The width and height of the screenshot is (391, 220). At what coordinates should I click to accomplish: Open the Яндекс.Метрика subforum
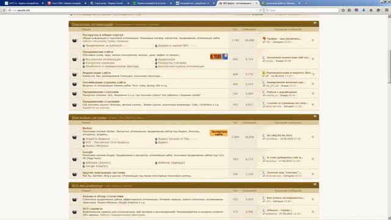(97, 146)
